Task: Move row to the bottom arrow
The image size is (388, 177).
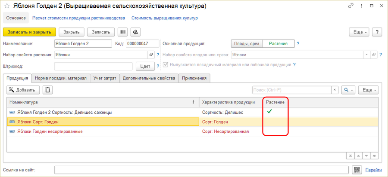Action: tap(374, 156)
